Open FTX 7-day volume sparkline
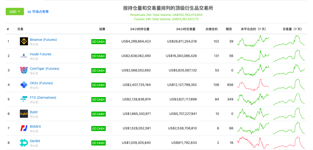This screenshot has height=150, width=313. (x=289, y=99)
